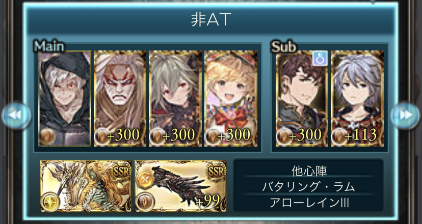Select the kabuki face-paint character portrait

(x=120, y=98)
